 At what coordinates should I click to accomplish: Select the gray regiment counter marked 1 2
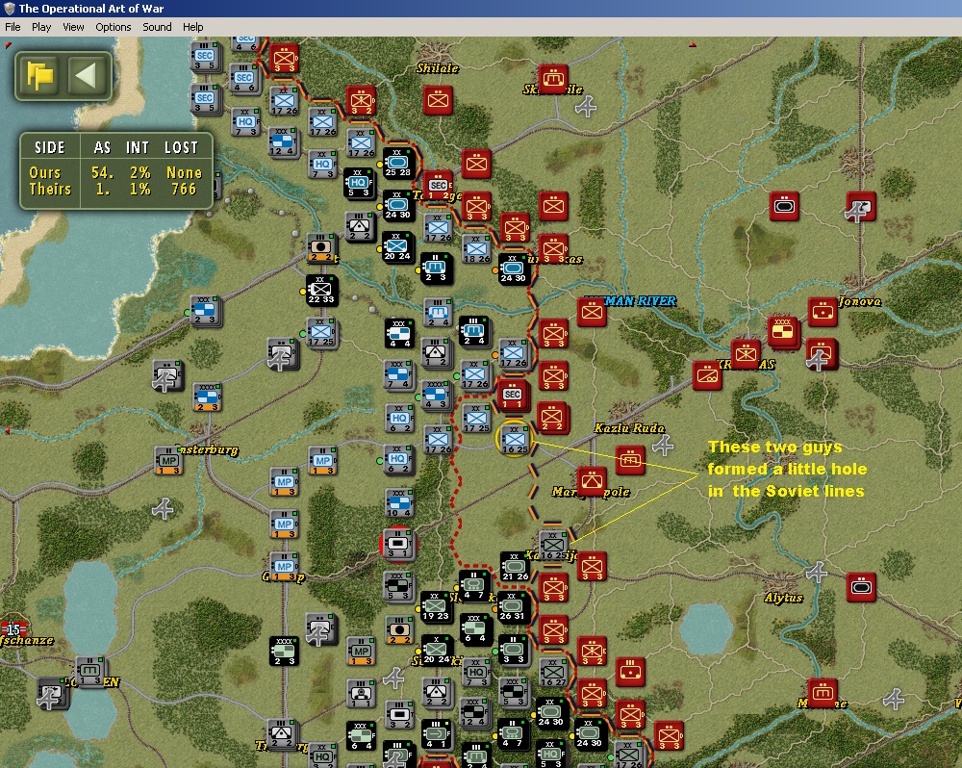pyautogui.click(x=436, y=353)
